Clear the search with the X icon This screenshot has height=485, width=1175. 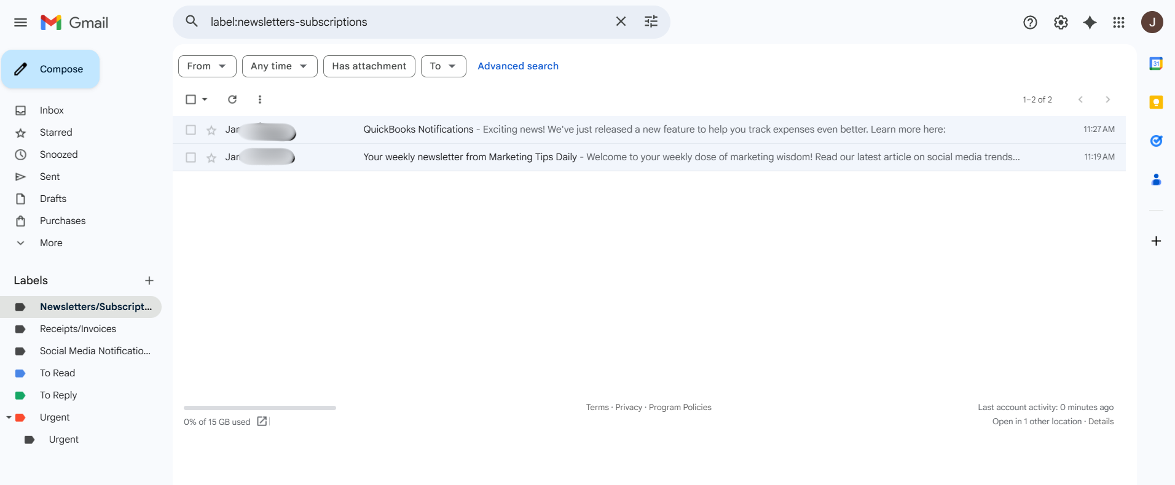(x=621, y=21)
